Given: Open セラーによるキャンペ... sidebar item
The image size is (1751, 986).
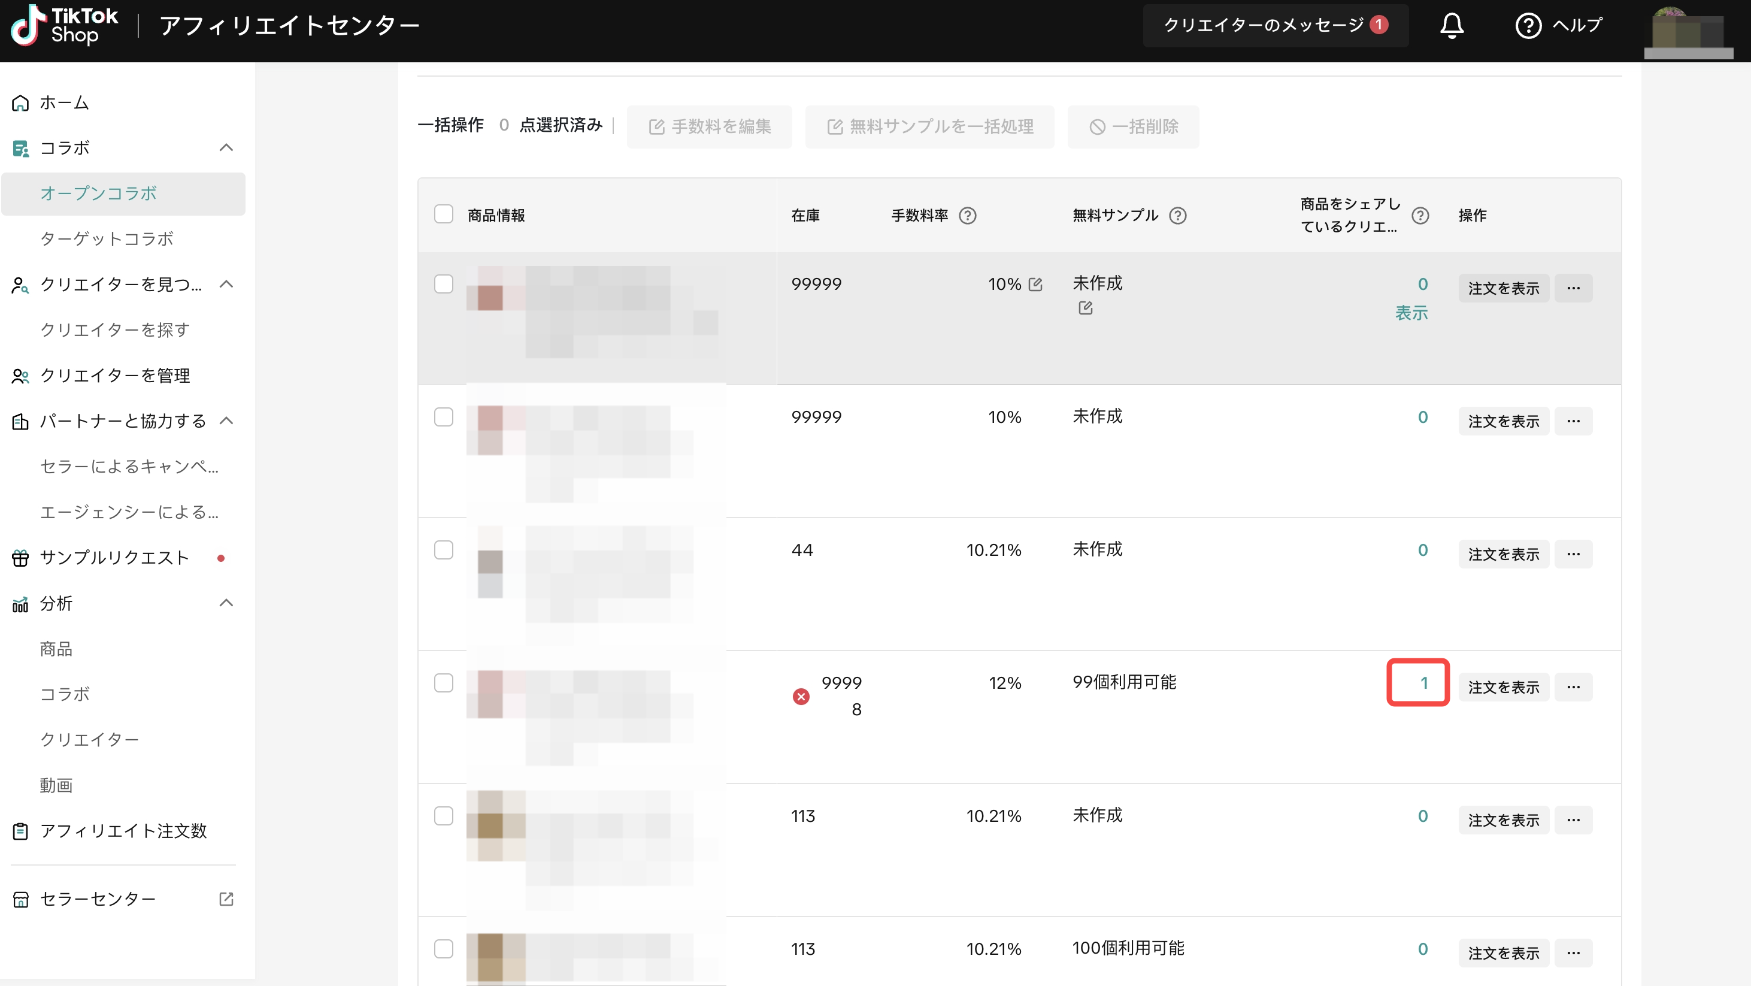Looking at the screenshot, I should (129, 467).
